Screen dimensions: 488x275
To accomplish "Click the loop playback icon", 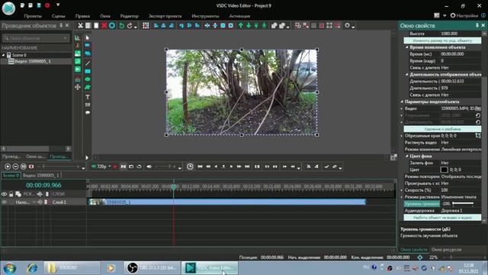I will coord(139,167).
